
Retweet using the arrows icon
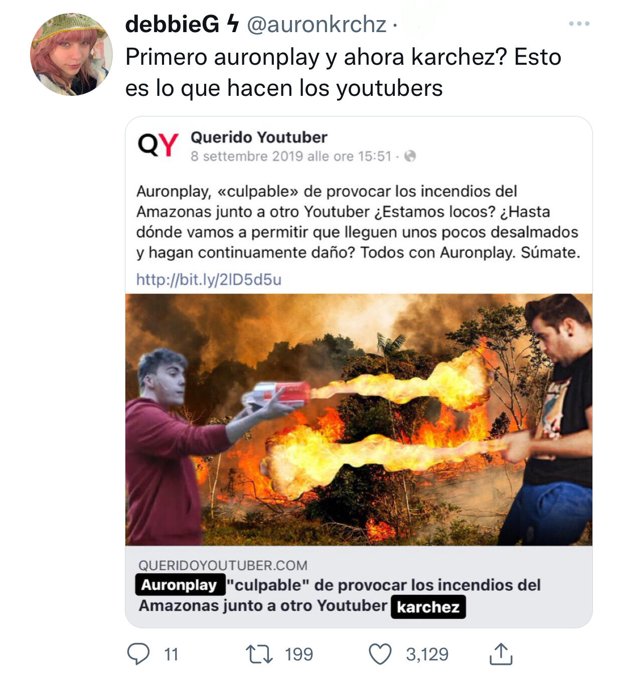tap(259, 654)
